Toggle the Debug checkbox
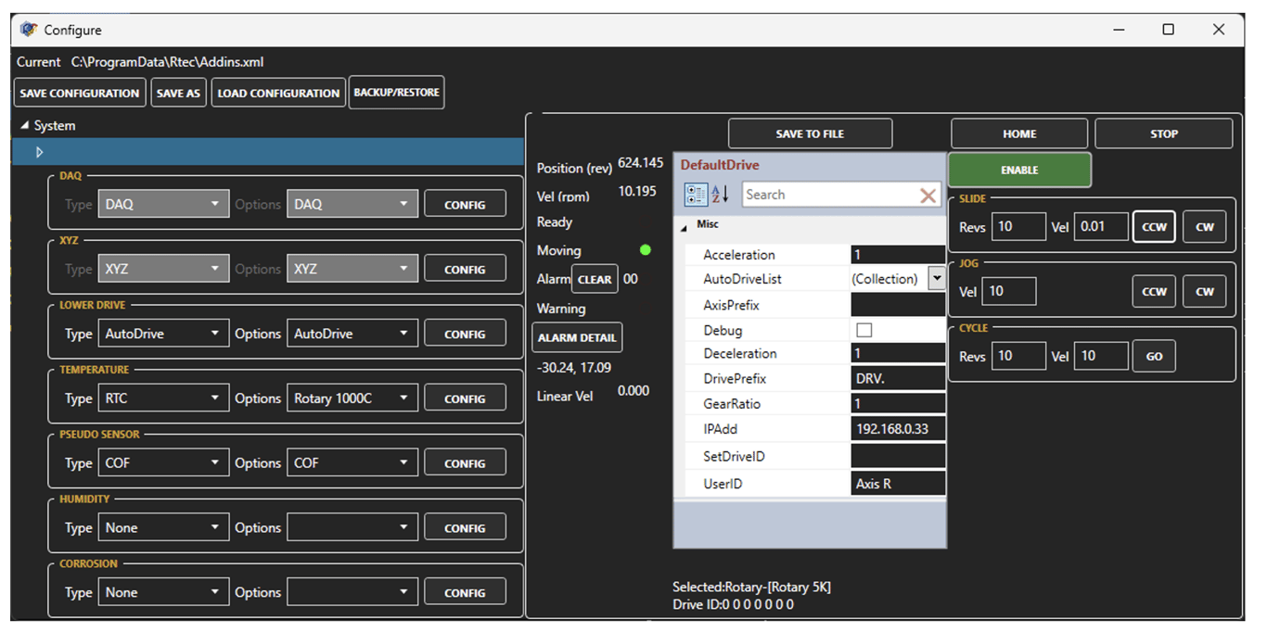Screen dimensions: 1267x632 tap(864, 330)
